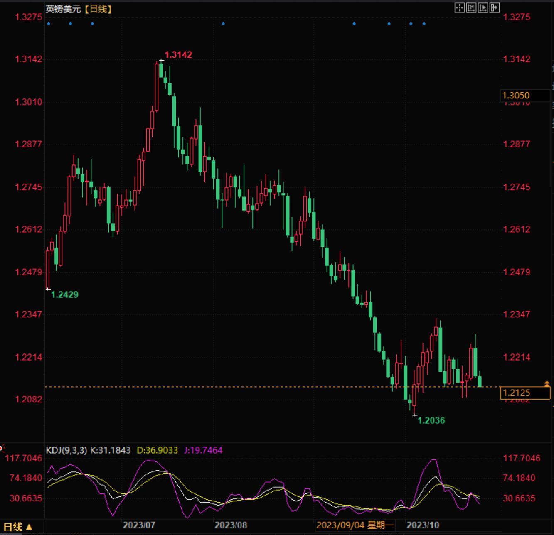Click 1.2479 on the right price axis
The image size is (554, 535).
(517, 272)
